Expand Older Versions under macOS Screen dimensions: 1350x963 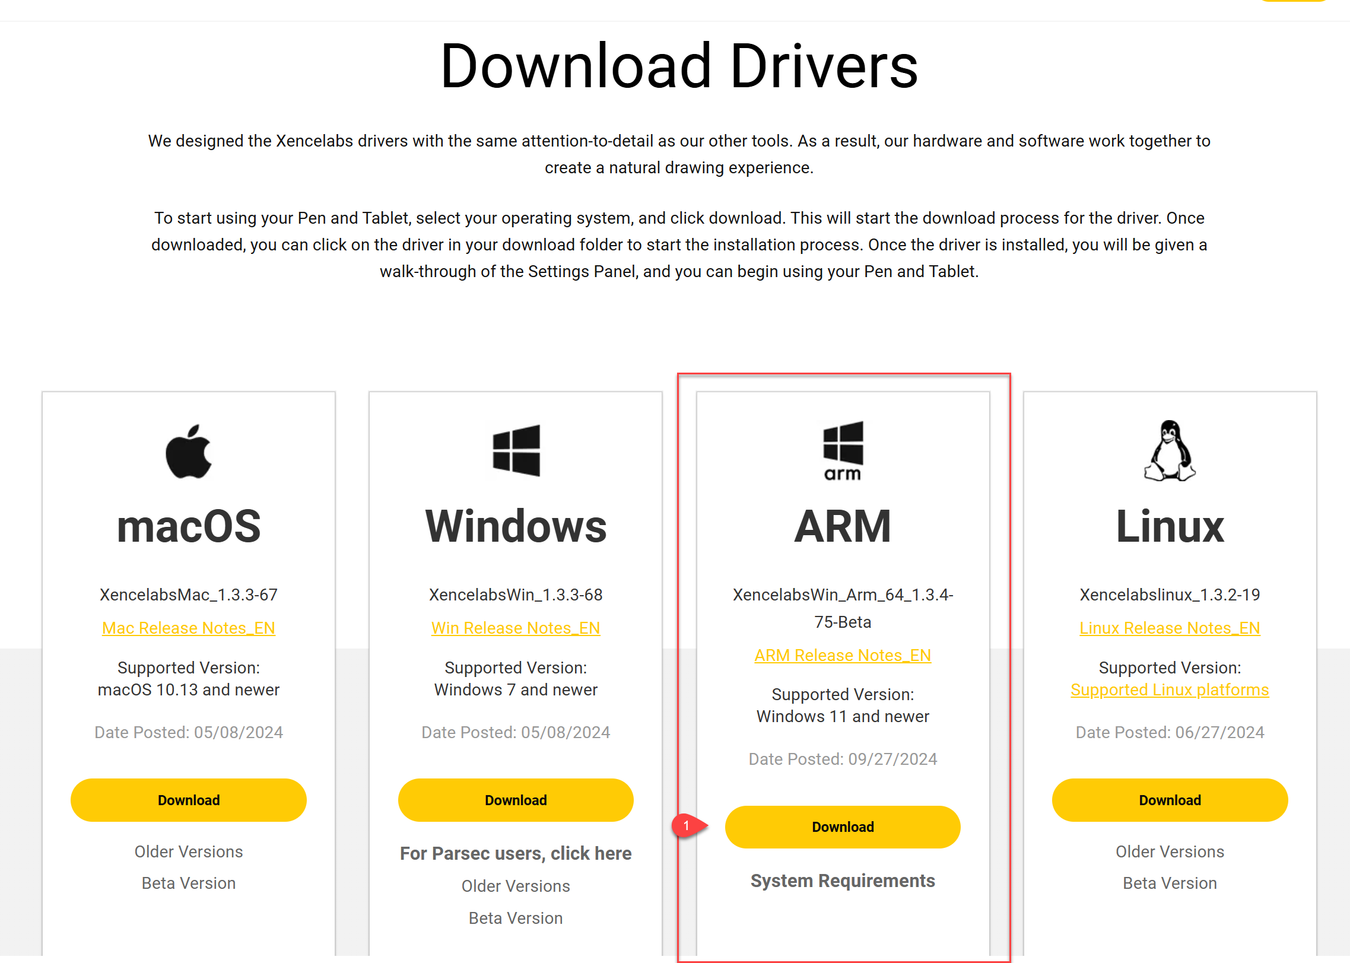coord(189,851)
